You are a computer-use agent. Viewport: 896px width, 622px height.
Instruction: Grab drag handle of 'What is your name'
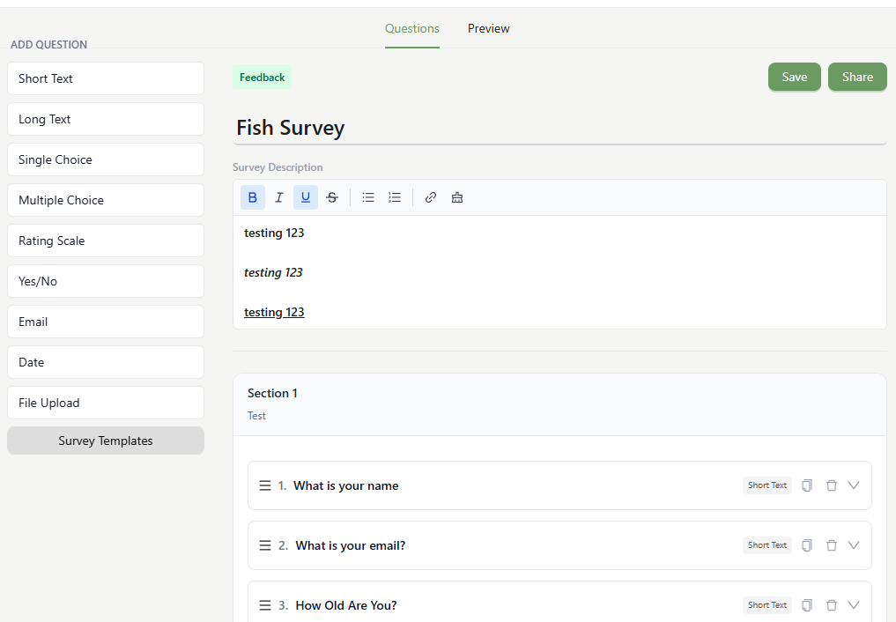pyautogui.click(x=265, y=485)
